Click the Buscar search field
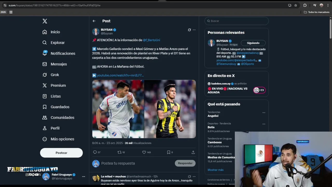Image resolution: width=332 pixels, height=187 pixels. coord(237,21)
